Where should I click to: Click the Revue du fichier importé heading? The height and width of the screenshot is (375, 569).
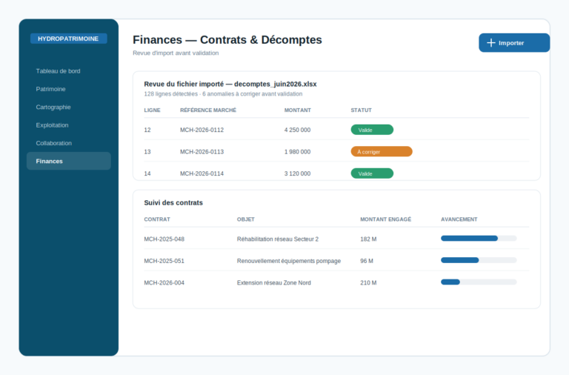230,84
